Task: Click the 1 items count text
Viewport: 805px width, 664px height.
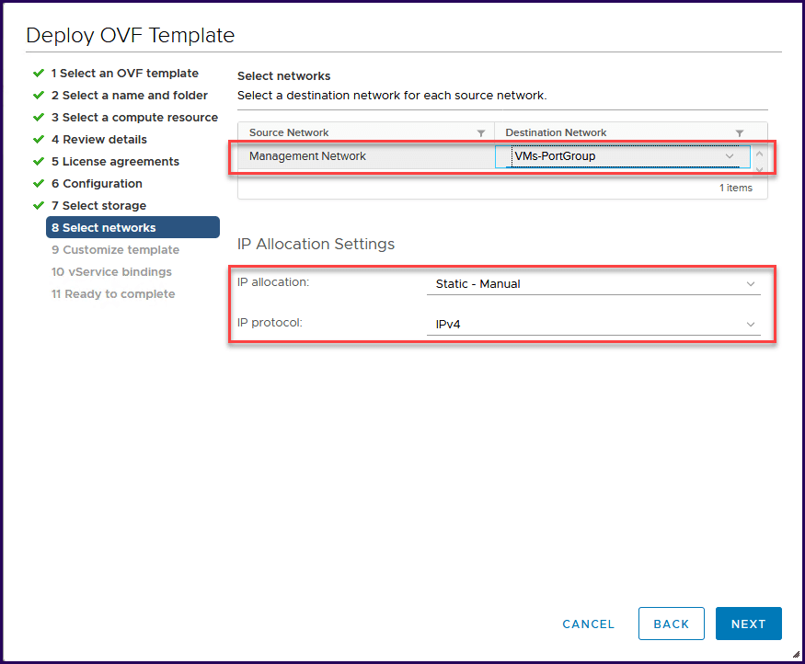Action: click(x=736, y=188)
